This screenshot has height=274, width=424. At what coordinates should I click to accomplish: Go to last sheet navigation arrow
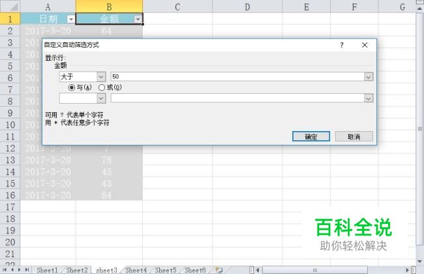tap(27, 269)
